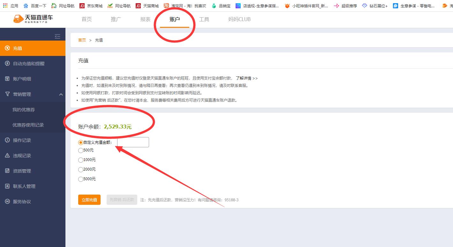Open 联系人管理 contact management
The height and width of the screenshot is (247, 453).
[x=25, y=186]
